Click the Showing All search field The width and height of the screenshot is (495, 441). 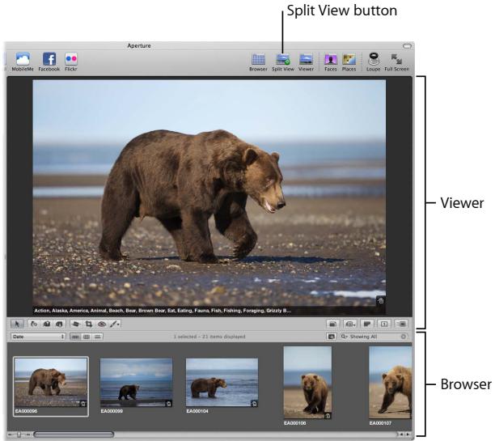374,337
